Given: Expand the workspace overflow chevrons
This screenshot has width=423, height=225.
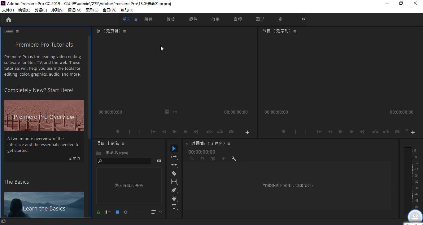Looking at the screenshot, I should [303, 19].
